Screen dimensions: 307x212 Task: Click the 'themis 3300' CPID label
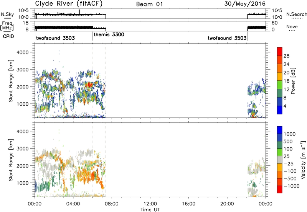click(x=109, y=35)
